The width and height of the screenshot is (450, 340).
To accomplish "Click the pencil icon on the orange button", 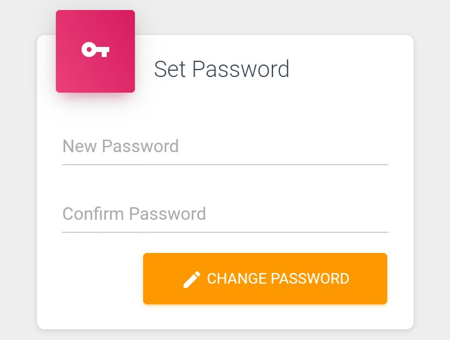I will 191,279.
